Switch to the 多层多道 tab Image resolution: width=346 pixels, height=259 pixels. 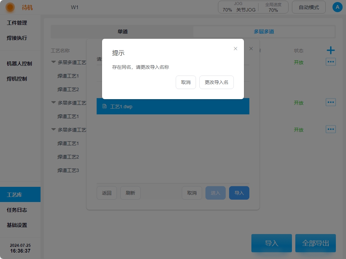264,32
